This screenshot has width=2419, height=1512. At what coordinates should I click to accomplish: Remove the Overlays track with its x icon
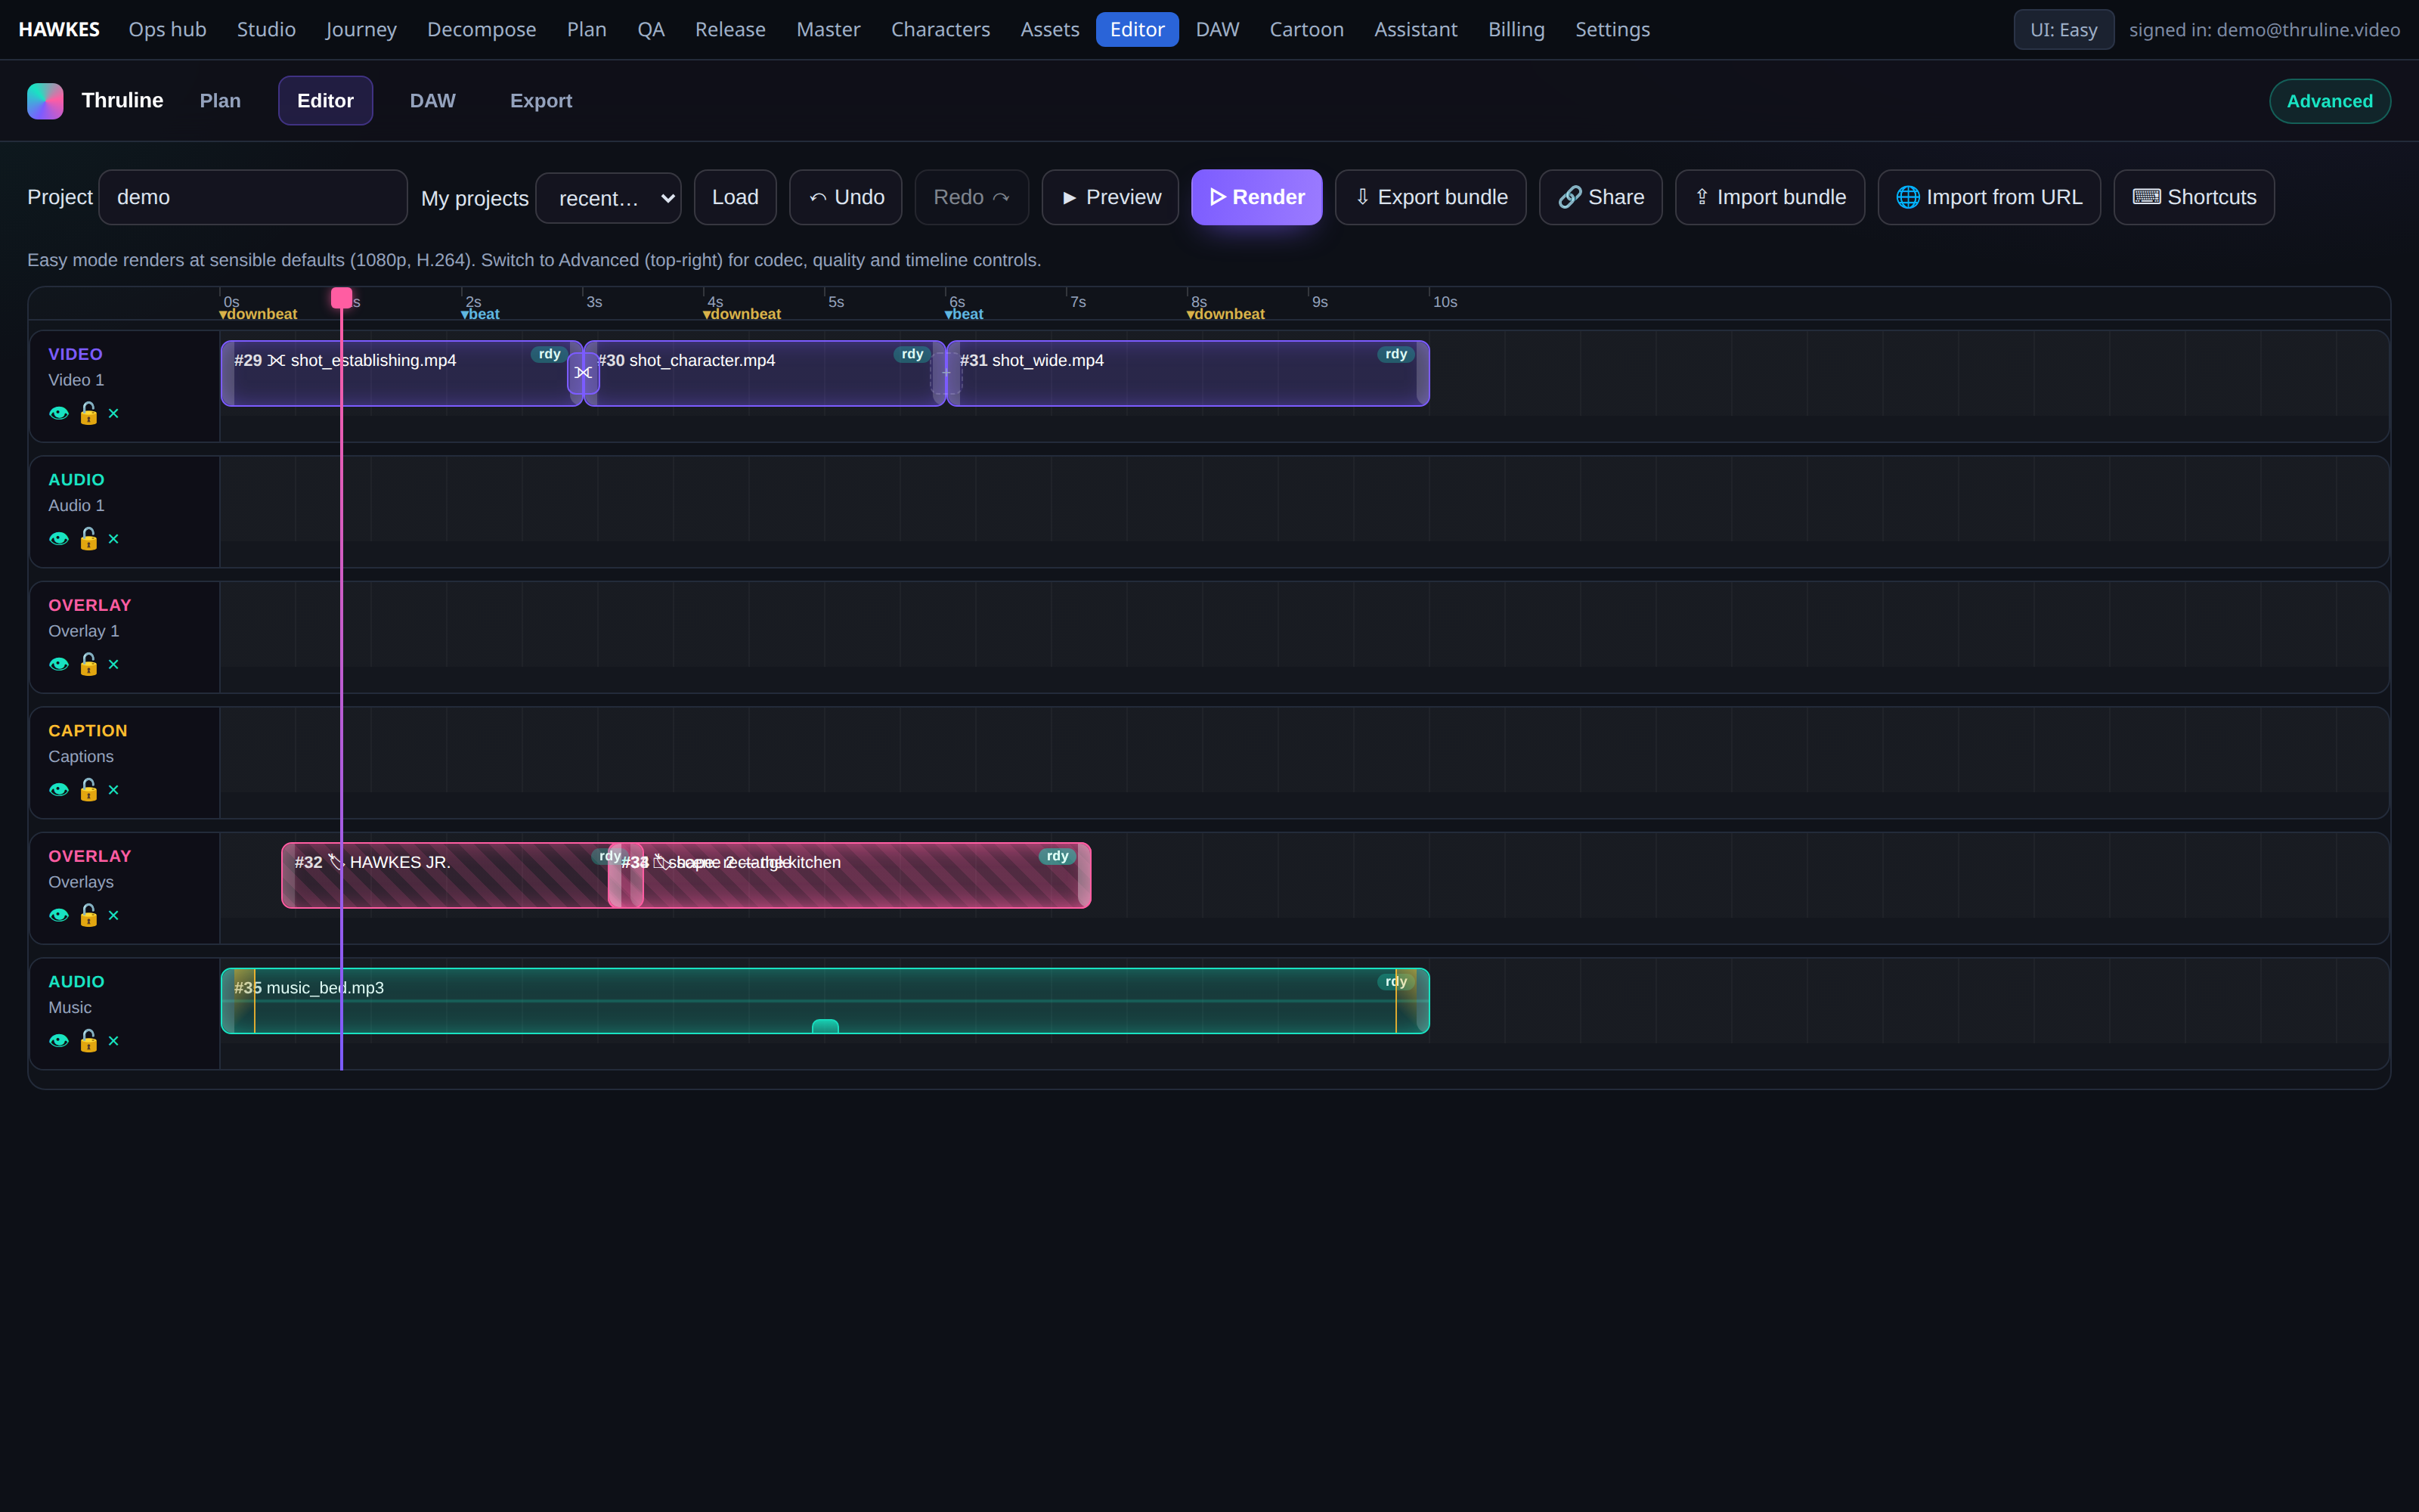click(x=113, y=915)
